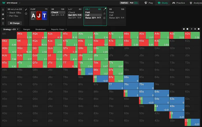This screenshot has width=202, height=127.
Task: Select the 65s hand cell
Action: (x=147, y=93)
